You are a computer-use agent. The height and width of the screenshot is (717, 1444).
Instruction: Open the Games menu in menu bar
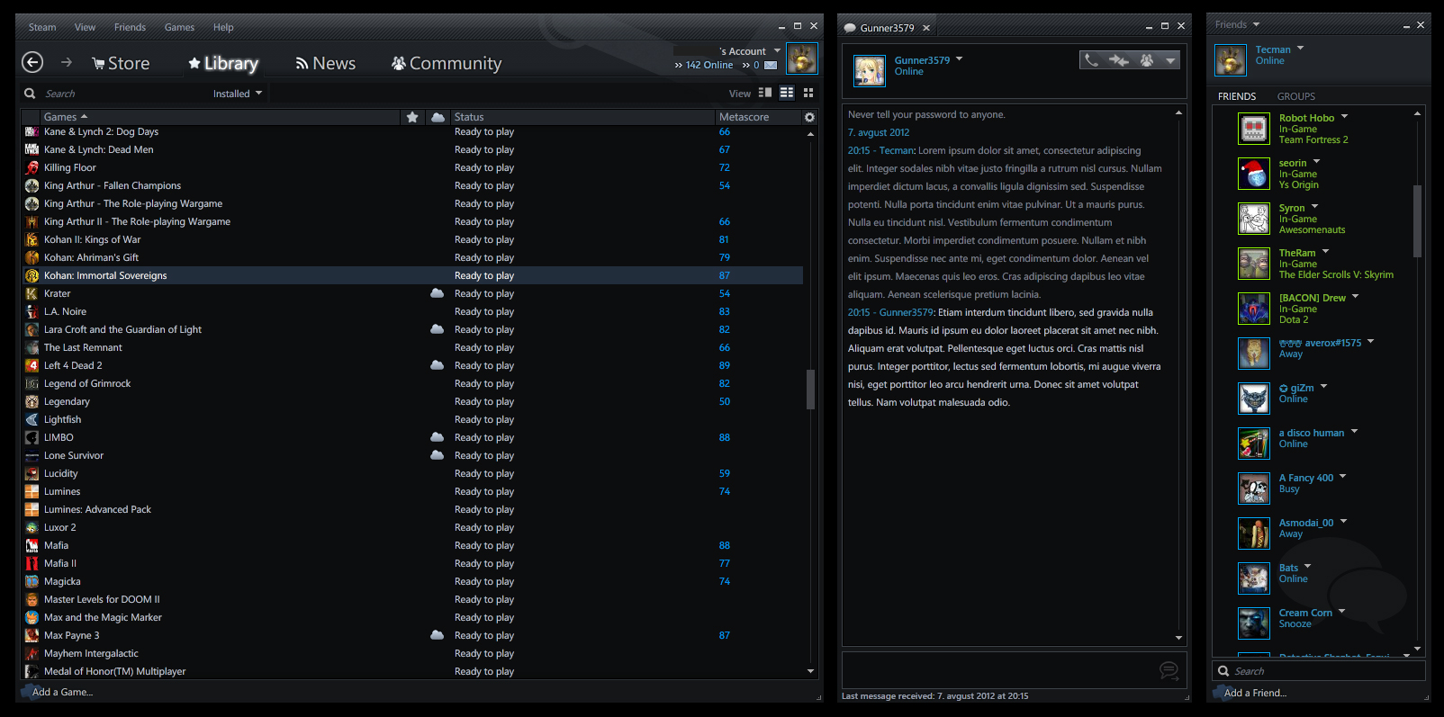click(x=179, y=27)
